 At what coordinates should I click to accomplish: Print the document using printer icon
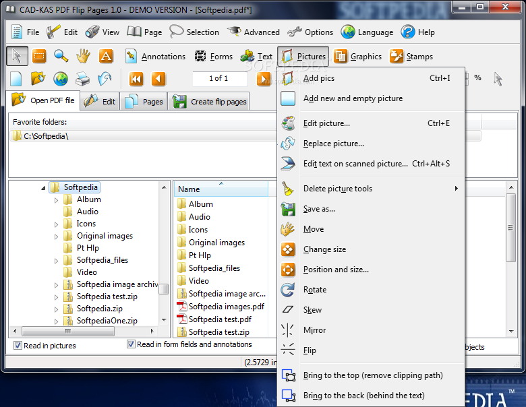[x=82, y=79]
